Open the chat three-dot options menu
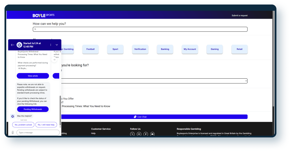The width and height of the screenshot is (290, 151). (51, 45)
